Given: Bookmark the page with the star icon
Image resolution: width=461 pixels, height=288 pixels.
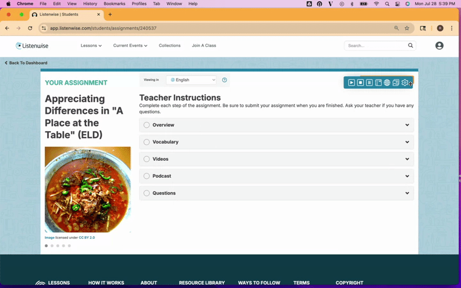Looking at the screenshot, I should (x=407, y=28).
